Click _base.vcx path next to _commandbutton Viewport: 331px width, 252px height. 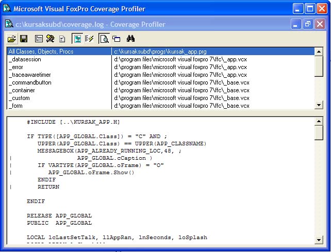point(181,82)
